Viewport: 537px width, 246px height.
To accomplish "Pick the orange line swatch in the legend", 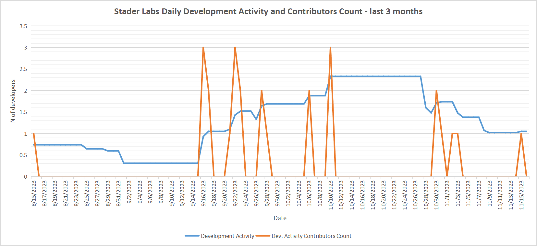I will click(x=263, y=236).
